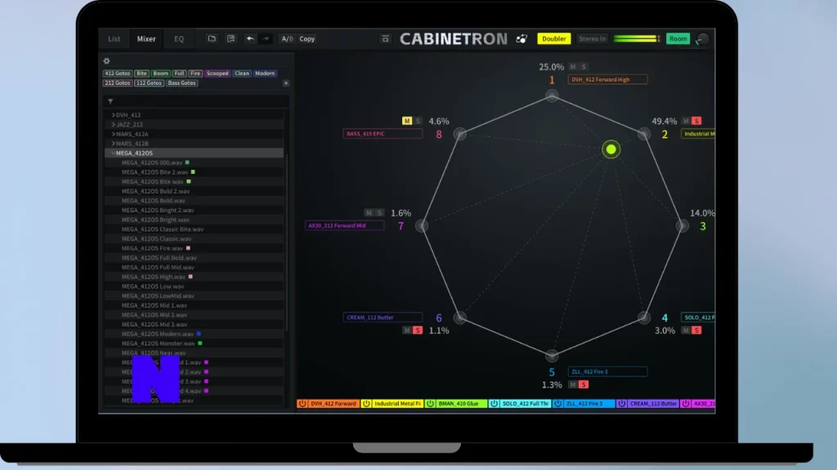The image size is (837, 470).
Task: Toggle the Room button
Action: [x=678, y=39]
